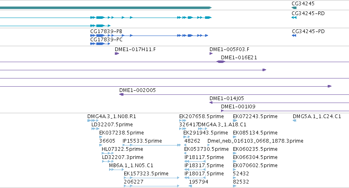This screenshot has width=349, height=188.
Task: Click the EK072243.5prime label
Action: (x=255, y=116)
